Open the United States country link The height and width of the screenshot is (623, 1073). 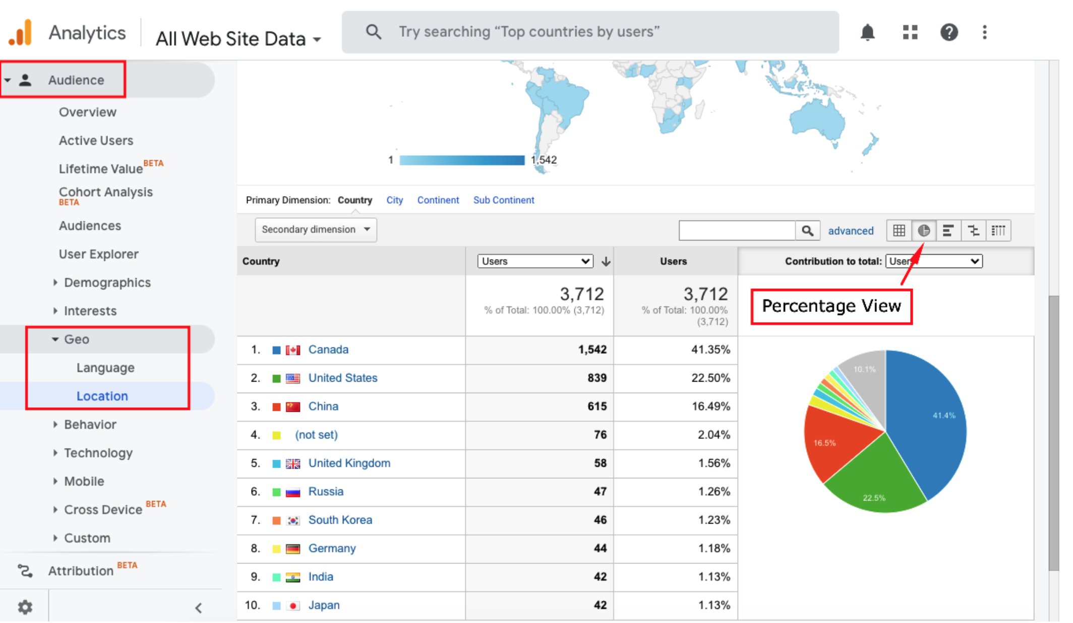click(x=343, y=378)
